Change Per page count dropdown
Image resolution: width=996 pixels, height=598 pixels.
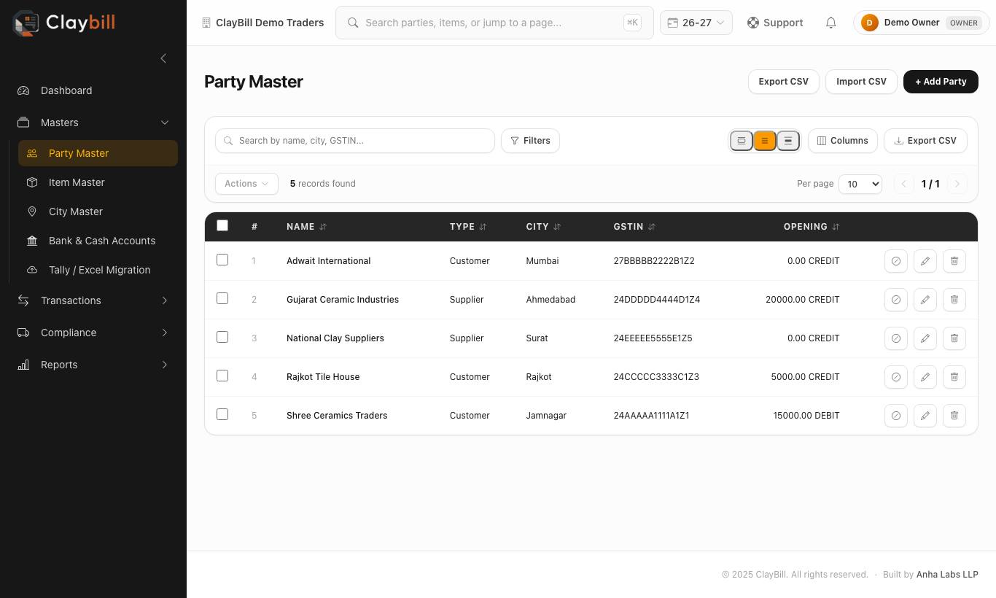point(860,184)
